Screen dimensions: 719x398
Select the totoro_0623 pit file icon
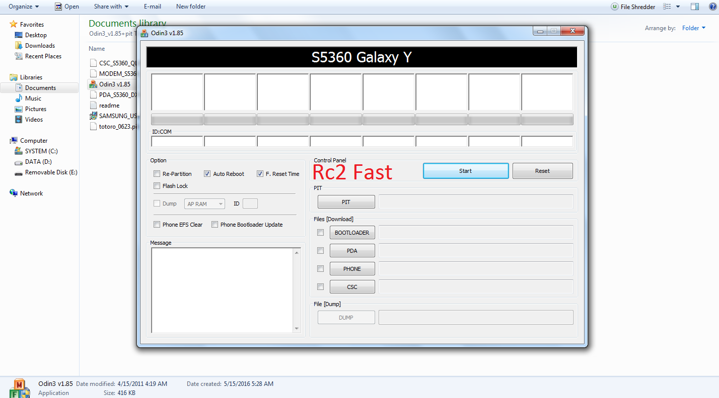pyautogui.click(x=93, y=126)
